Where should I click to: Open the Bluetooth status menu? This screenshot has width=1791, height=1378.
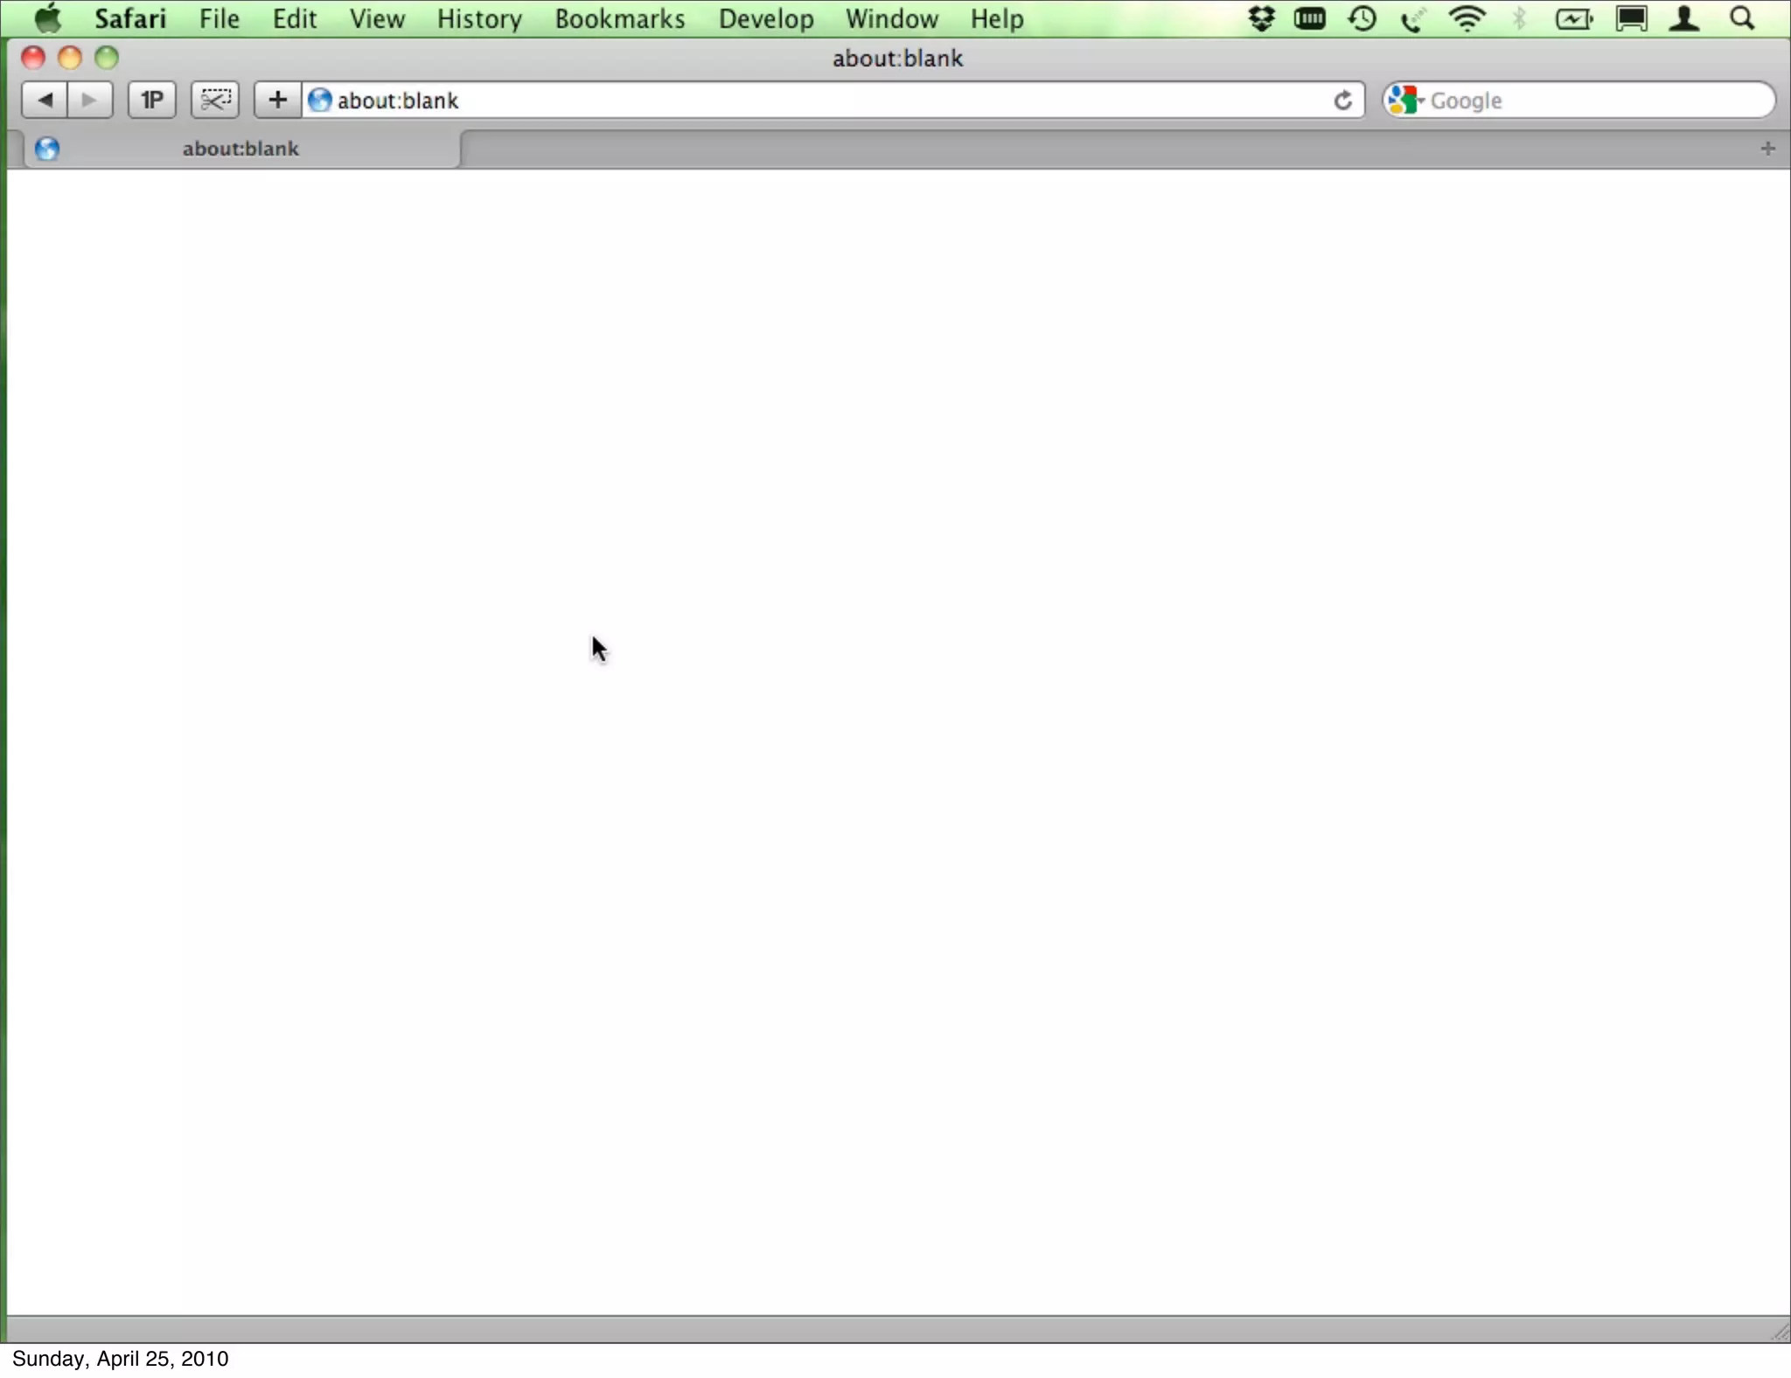(1520, 18)
